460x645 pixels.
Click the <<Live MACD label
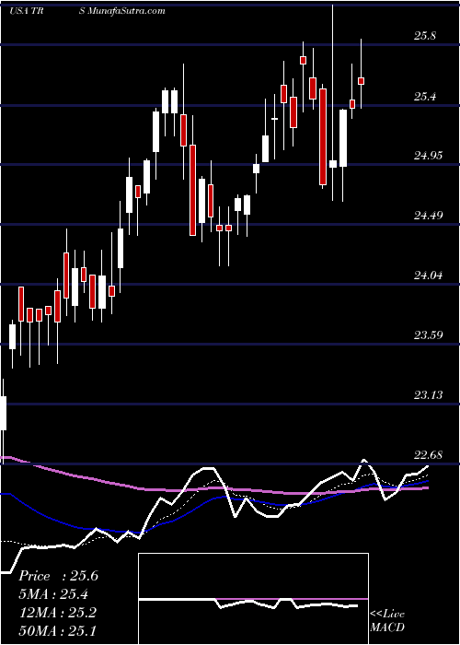tap(387, 621)
